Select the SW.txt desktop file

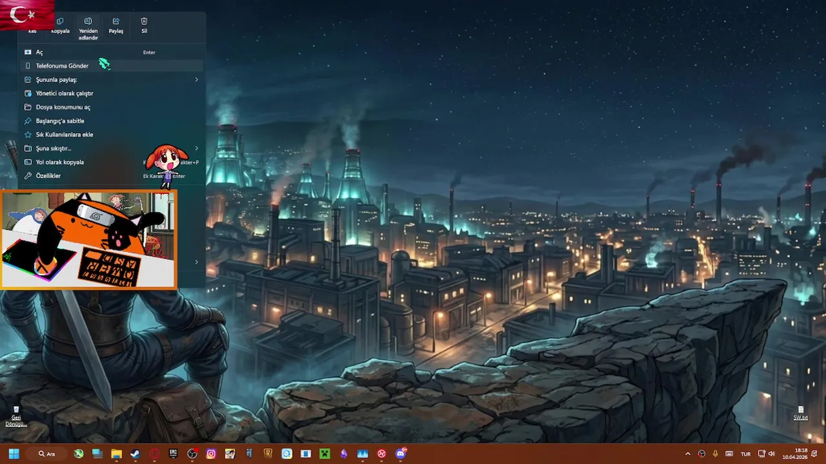[x=801, y=414]
